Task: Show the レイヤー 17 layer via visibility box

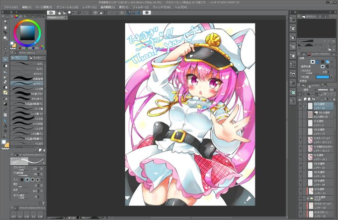Action: [x=300, y=131]
